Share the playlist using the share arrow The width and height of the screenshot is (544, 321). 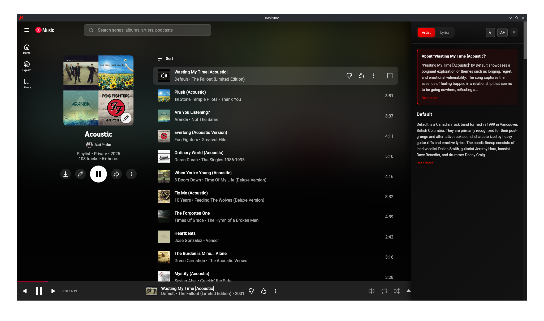pos(116,174)
